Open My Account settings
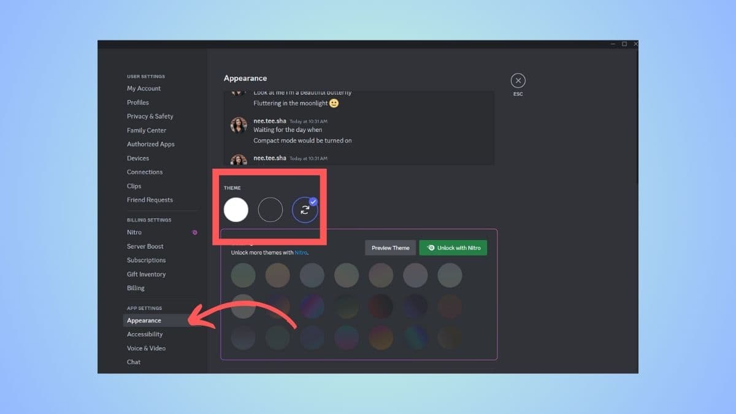This screenshot has height=414, width=736. click(144, 88)
